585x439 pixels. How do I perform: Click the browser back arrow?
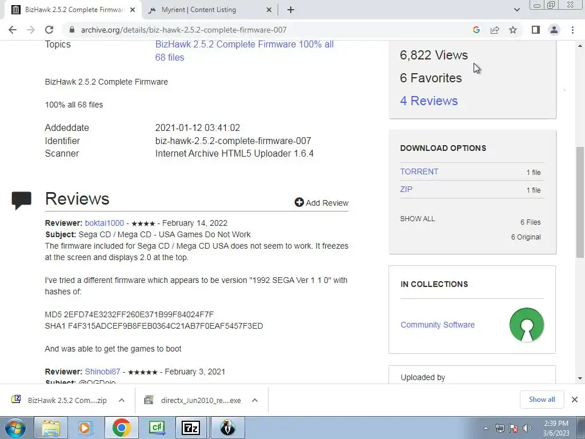click(13, 30)
